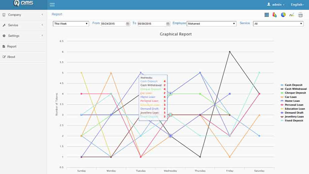
Task: Open the Employee dropdown showing Mohamed
Action: point(211,24)
